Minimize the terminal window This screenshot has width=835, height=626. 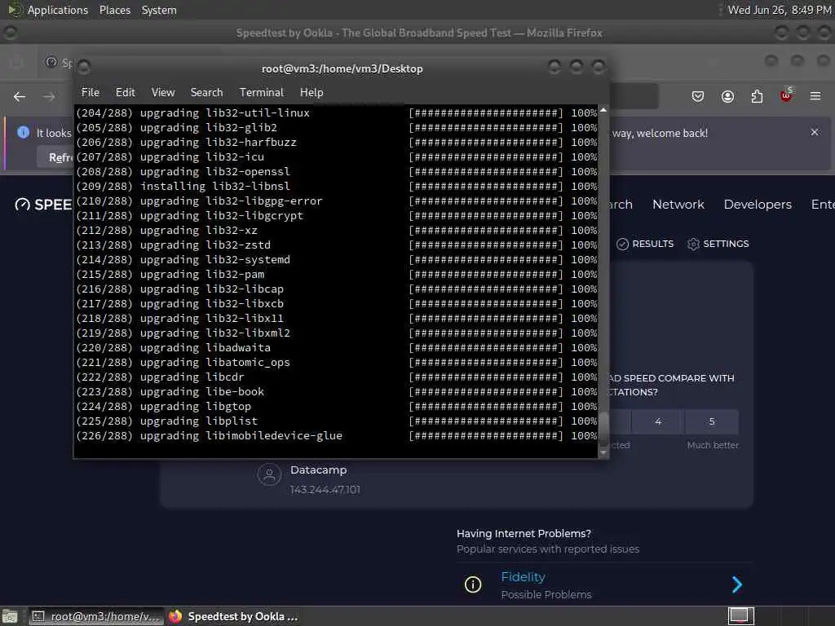click(x=554, y=67)
